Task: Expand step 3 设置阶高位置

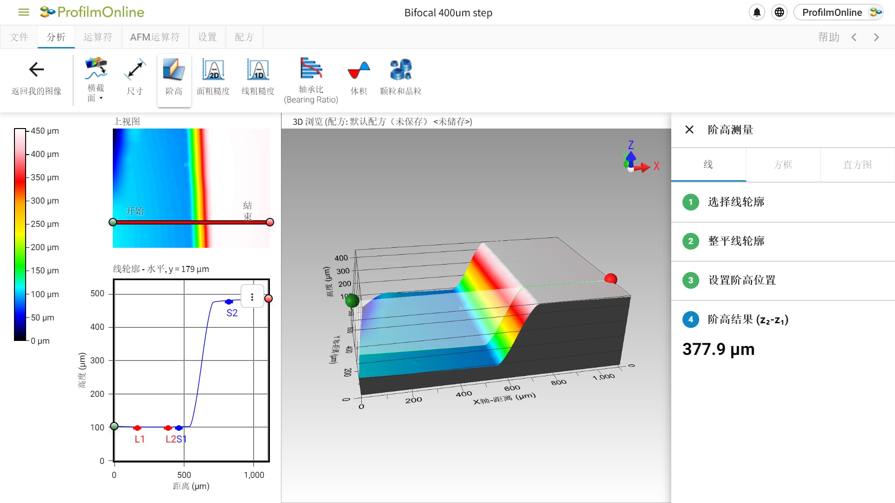Action: (783, 280)
